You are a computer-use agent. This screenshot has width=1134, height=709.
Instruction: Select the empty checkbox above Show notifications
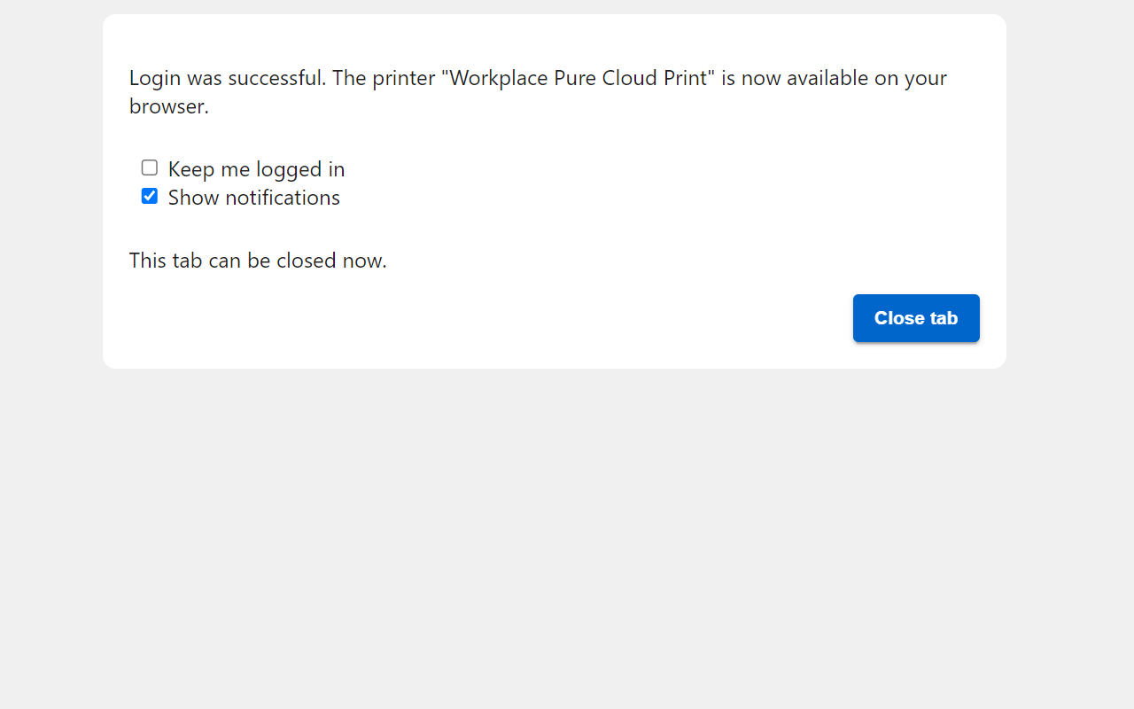click(149, 167)
